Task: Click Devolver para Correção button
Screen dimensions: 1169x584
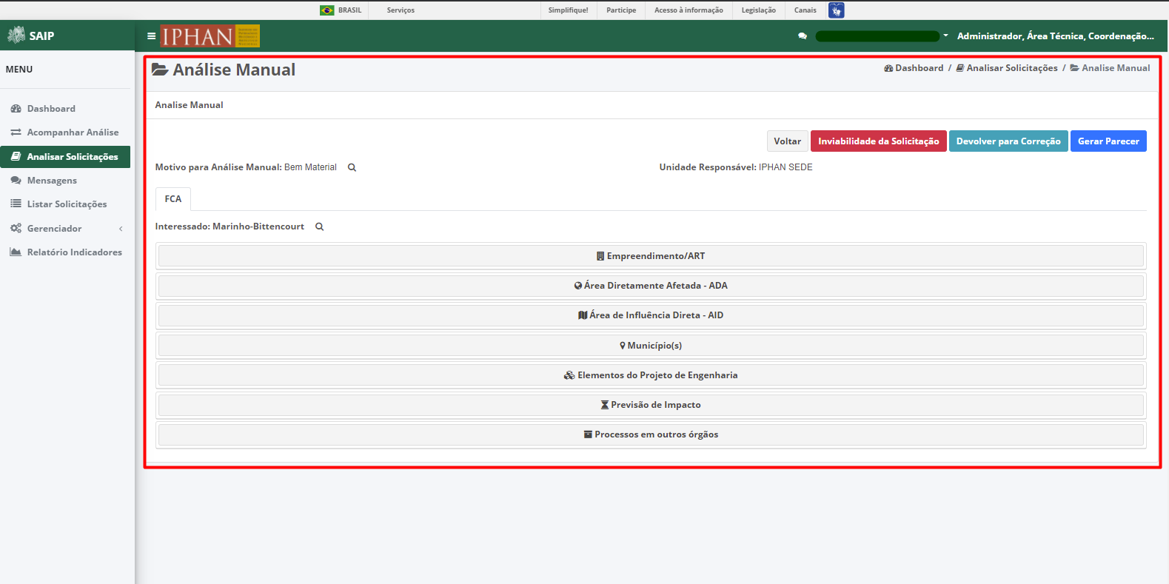Action: point(1008,141)
